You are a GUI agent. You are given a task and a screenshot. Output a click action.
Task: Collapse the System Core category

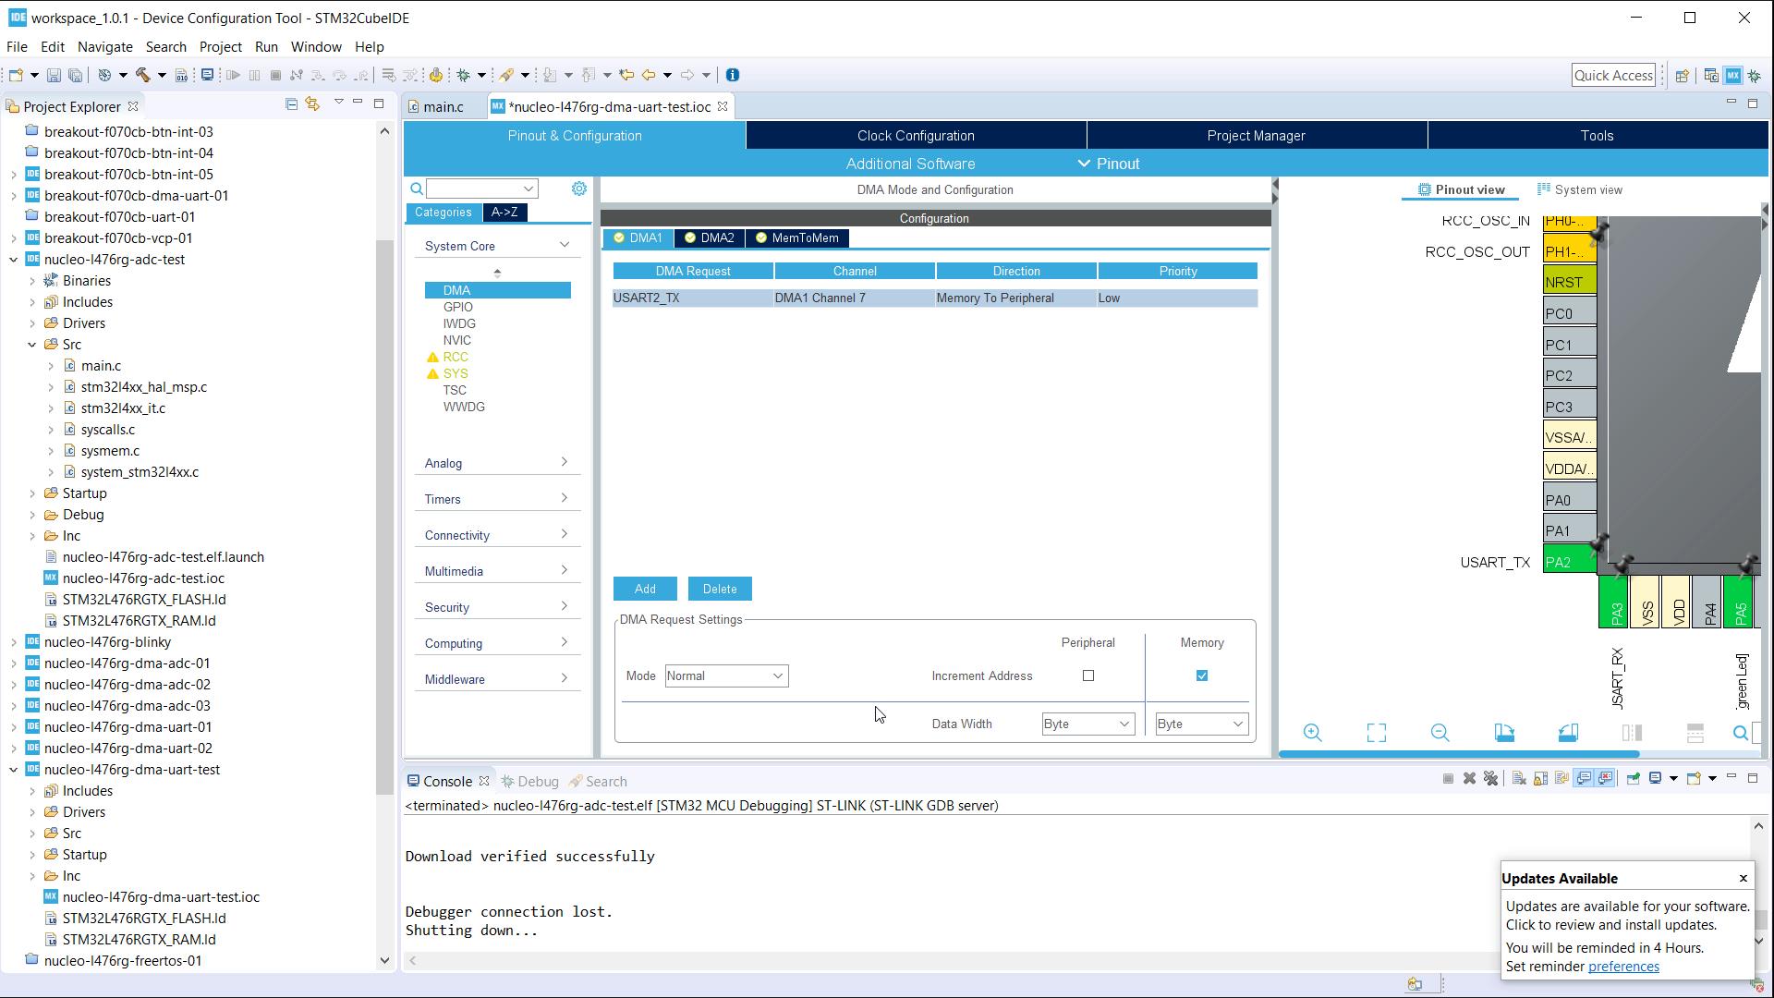[x=564, y=245]
